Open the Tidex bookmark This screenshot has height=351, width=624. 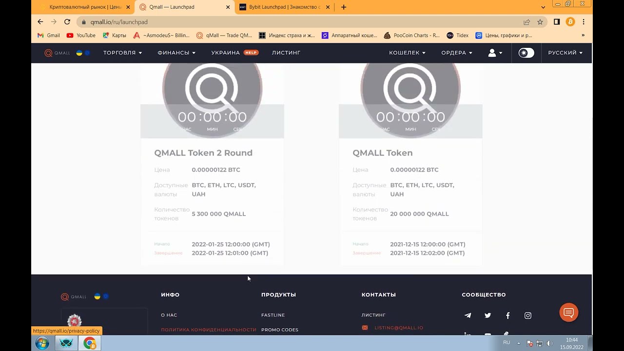coord(458,36)
